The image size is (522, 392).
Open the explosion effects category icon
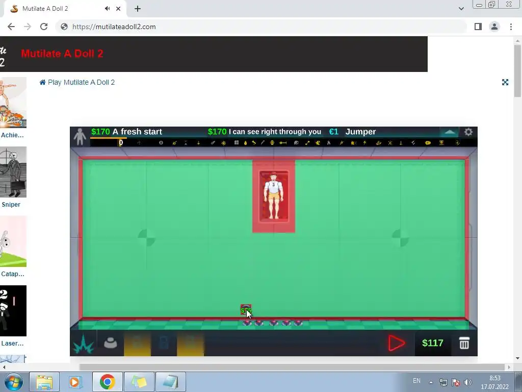[83, 344]
